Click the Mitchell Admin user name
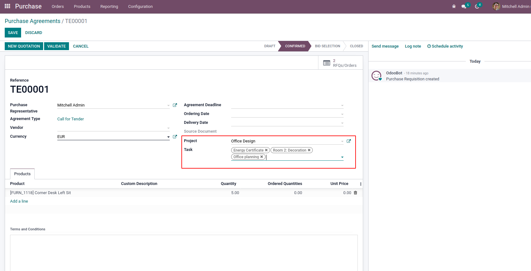The height and width of the screenshot is (271, 531). click(x=516, y=7)
